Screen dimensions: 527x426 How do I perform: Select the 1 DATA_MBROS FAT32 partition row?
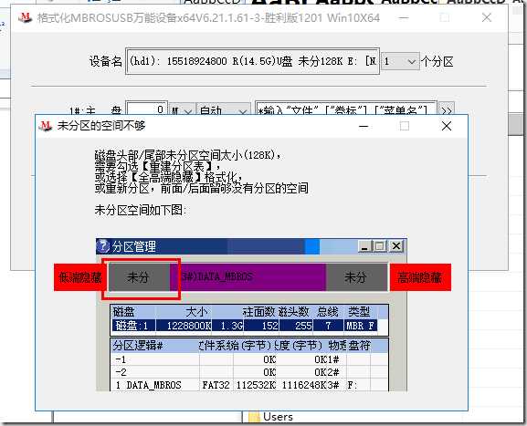[249, 385]
